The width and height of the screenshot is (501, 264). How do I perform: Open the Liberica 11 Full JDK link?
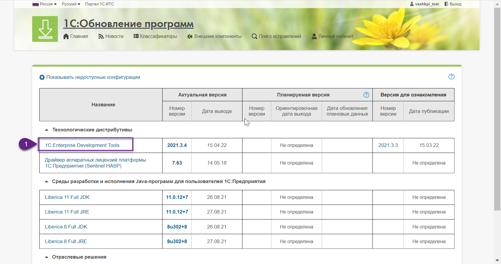[x=67, y=197]
